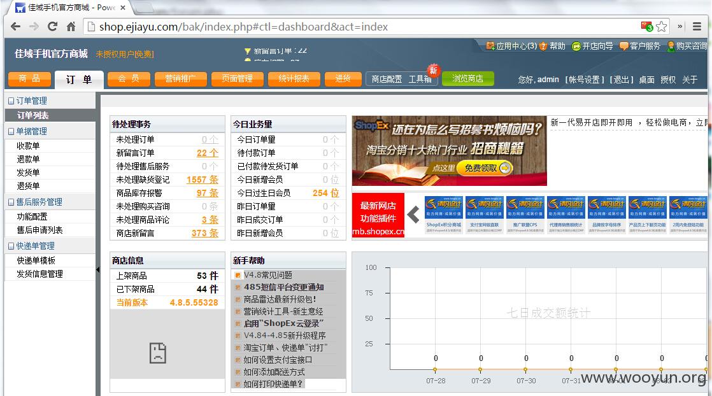Open 功能配置 in the sidebar
Image resolution: width=712 pixels, height=396 pixels.
click(32, 216)
